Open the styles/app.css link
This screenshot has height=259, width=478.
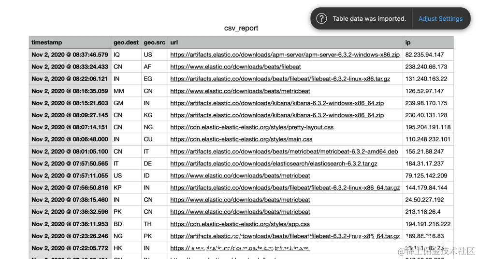(240, 224)
